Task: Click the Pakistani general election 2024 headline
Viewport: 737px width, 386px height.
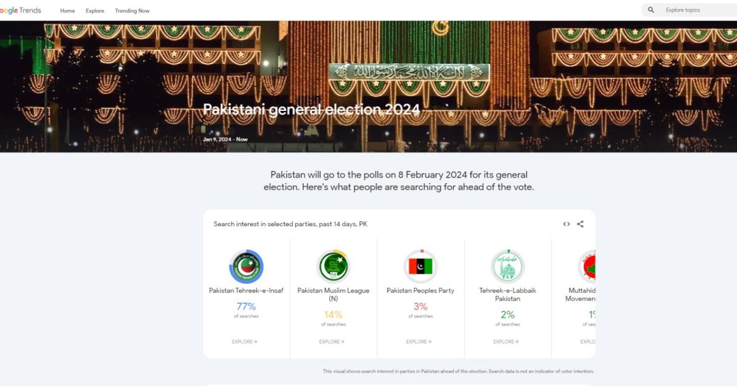Action: click(x=311, y=110)
